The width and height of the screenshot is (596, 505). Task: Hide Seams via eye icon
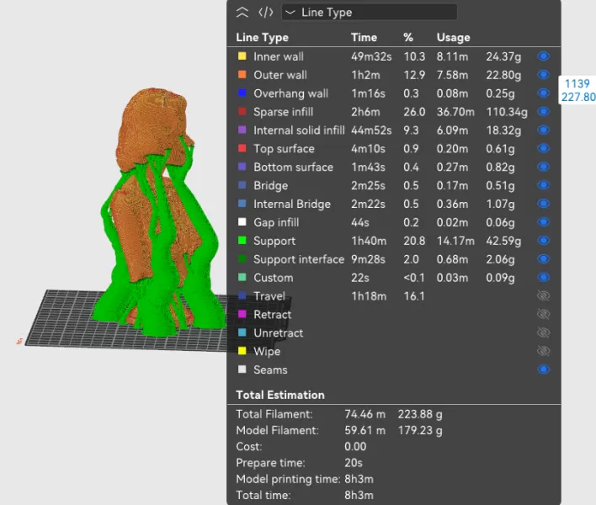(544, 369)
